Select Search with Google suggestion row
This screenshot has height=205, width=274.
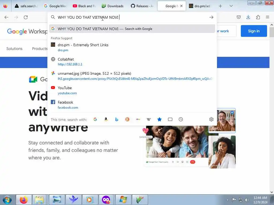pos(132,29)
